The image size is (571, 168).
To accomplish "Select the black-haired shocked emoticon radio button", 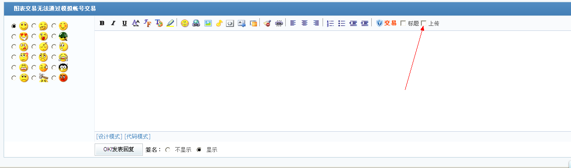I will (x=54, y=68).
